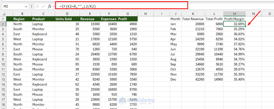Screen dimensions: 274x109
Task: Select column O header
Action: [268, 14]
